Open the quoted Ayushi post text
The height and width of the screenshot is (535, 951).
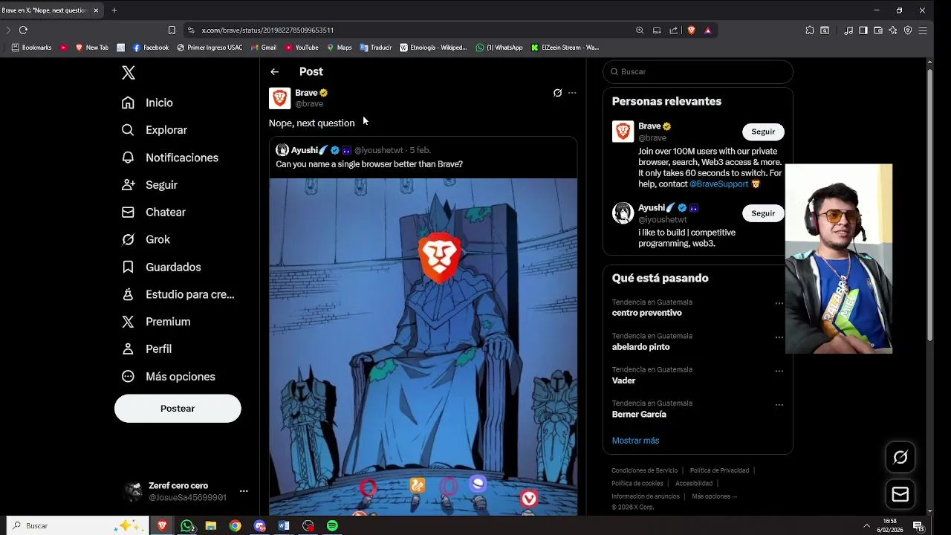[369, 164]
